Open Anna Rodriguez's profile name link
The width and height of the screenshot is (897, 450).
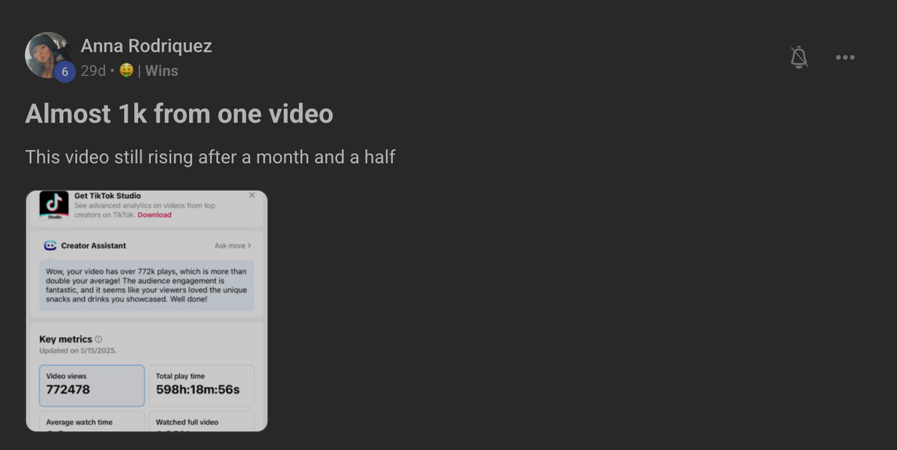pyautogui.click(x=146, y=46)
